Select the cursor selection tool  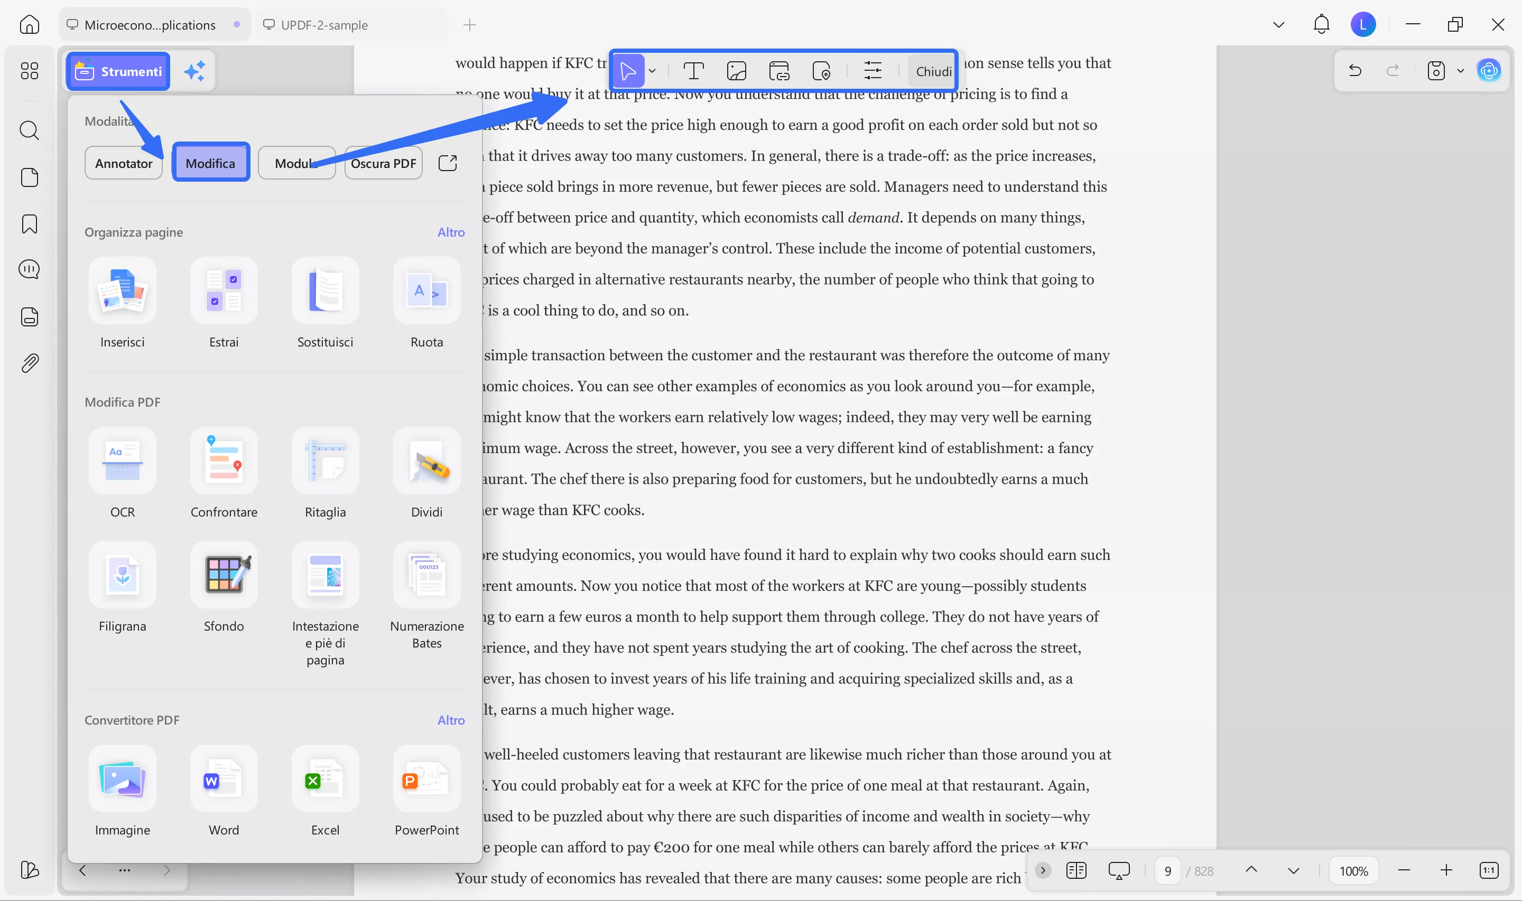click(x=628, y=71)
